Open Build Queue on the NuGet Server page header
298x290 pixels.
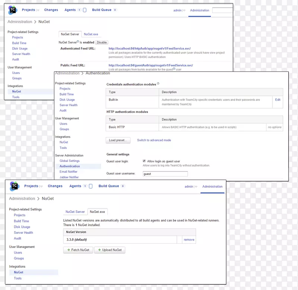click(102, 10)
